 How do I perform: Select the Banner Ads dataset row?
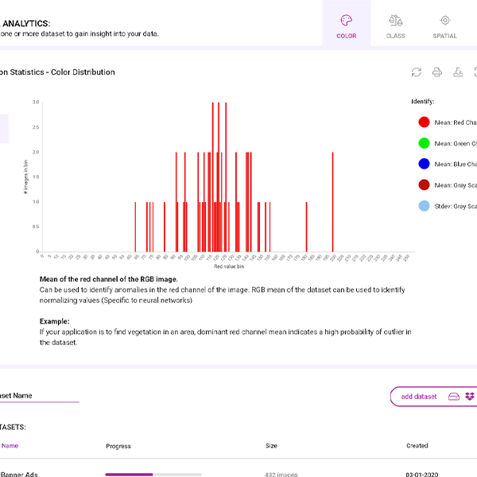(19, 474)
